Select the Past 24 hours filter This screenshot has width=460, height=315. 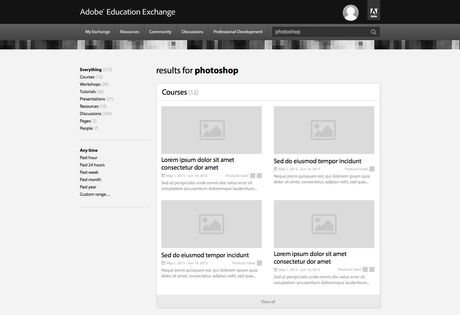pyautogui.click(x=92, y=165)
